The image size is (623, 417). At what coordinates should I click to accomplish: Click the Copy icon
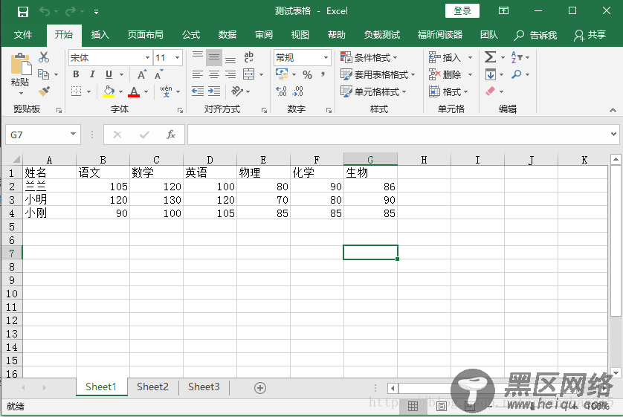(43, 74)
